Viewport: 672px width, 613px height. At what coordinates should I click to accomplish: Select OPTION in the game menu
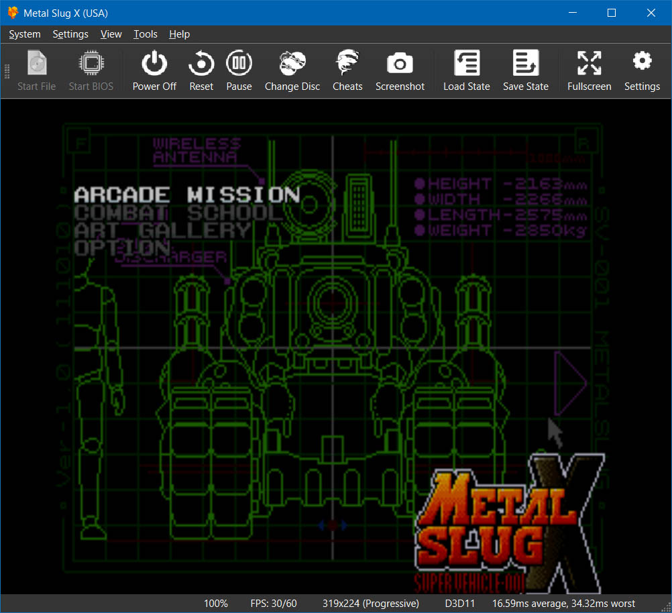tap(122, 247)
